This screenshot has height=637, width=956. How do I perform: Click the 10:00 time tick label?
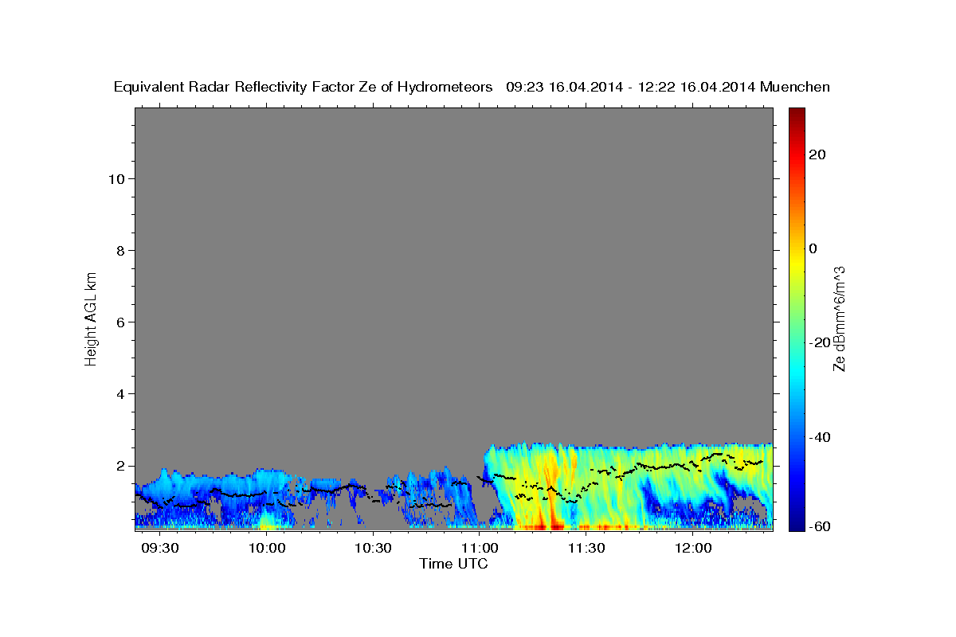click(267, 549)
